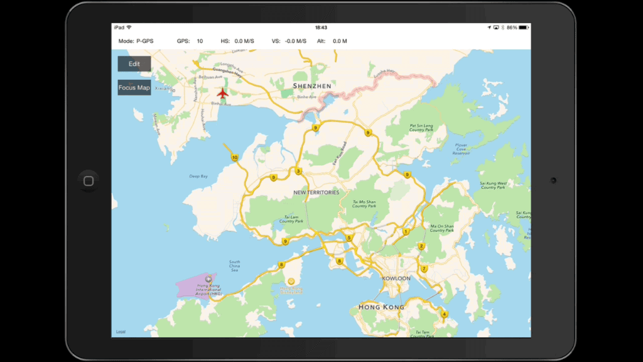643x362 pixels.
Task: Select the route 7 highway shield
Action: (424, 268)
